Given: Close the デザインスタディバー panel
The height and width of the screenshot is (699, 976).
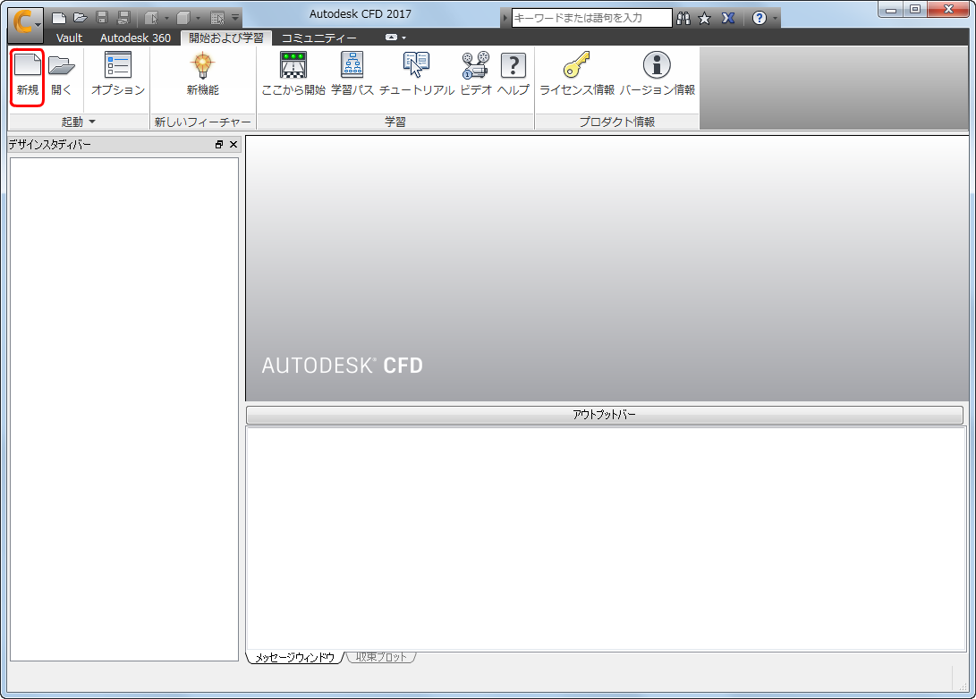Looking at the screenshot, I should tap(233, 144).
